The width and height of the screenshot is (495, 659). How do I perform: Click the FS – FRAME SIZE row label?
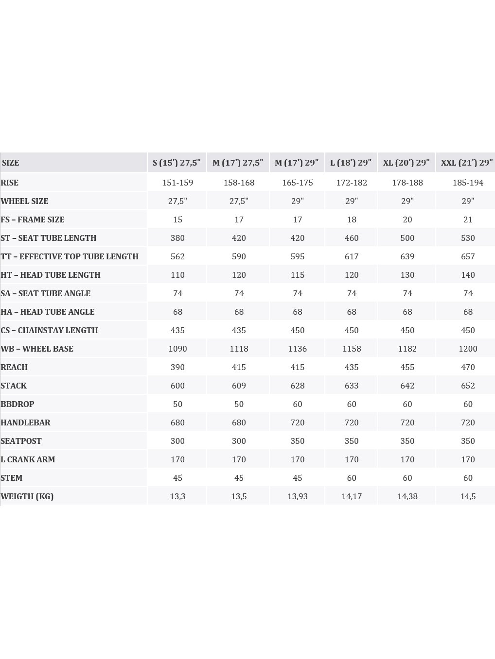coord(33,220)
